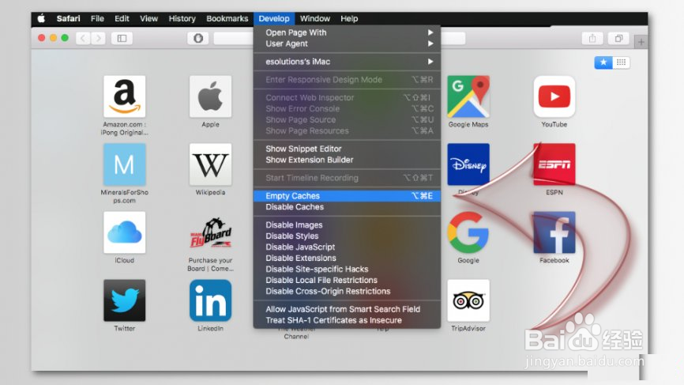Choose Enter Responsive Design Mode
The height and width of the screenshot is (385, 684).
[x=347, y=79]
